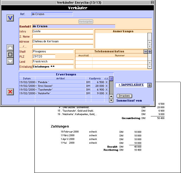Click the blue V validate button
181x173 pixels.
coord(10,18)
